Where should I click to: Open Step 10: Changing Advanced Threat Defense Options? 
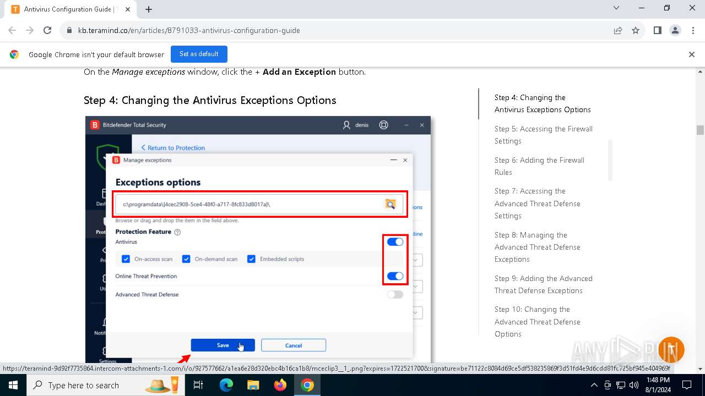pyautogui.click(x=538, y=322)
